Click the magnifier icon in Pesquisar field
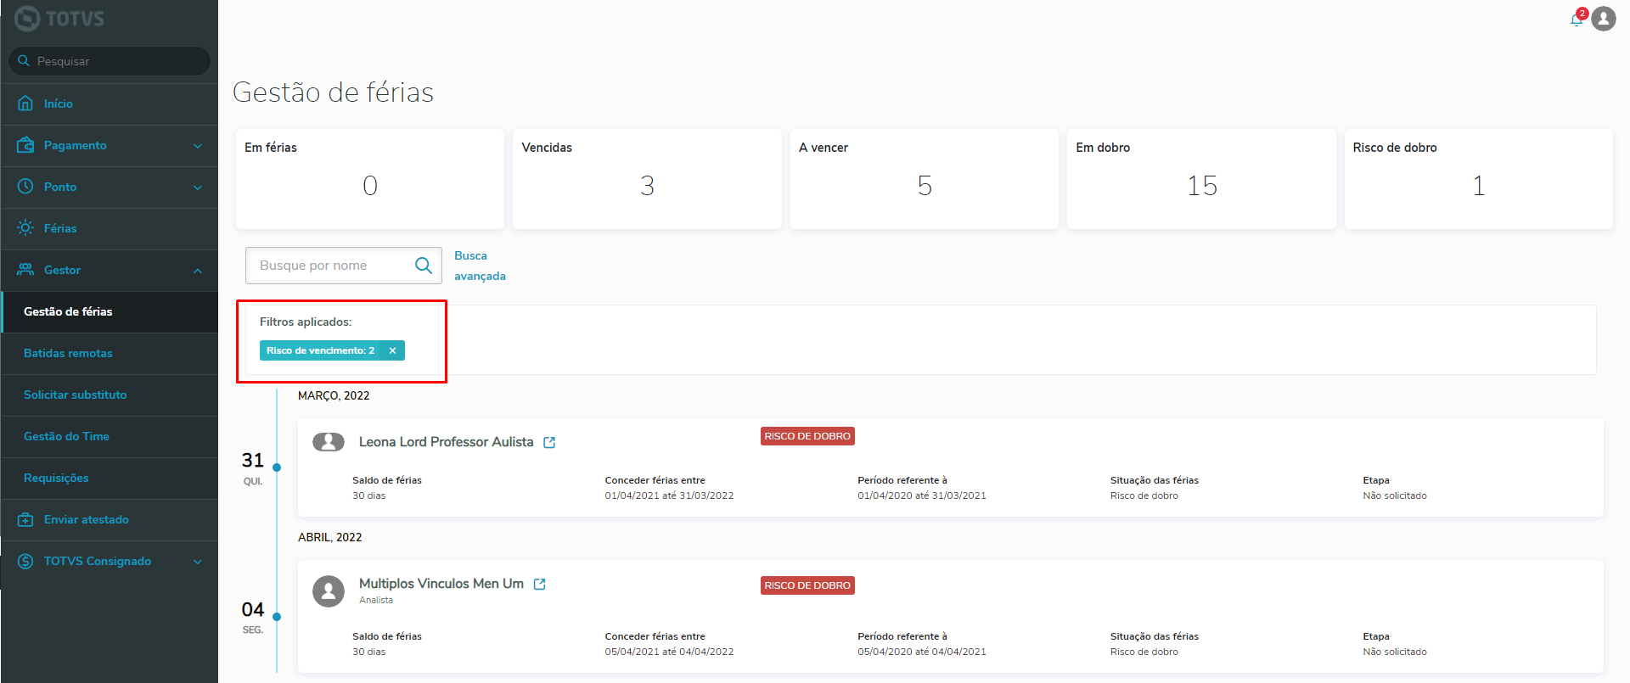This screenshot has width=1630, height=683. (24, 61)
